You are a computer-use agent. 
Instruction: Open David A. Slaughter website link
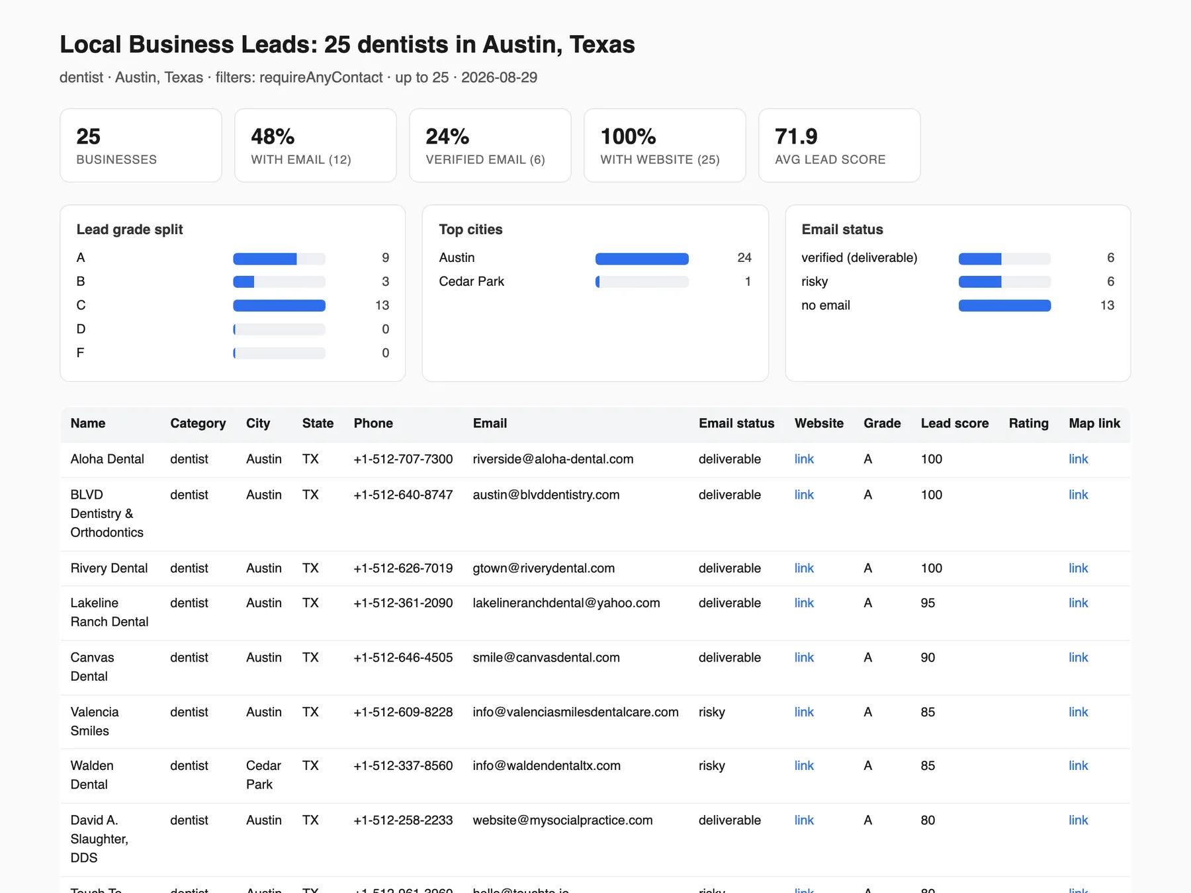tap(804, 820)
